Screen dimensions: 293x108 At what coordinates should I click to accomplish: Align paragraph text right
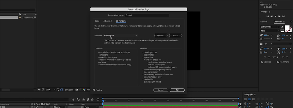[x=253, y=99]
